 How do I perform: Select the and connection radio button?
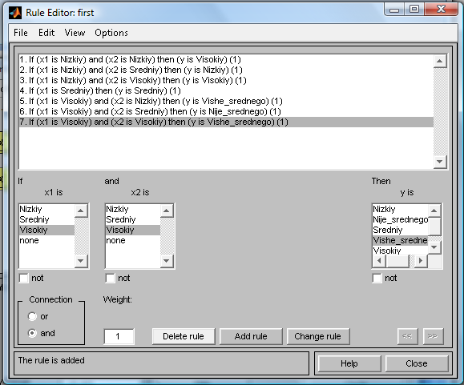point(32,333)
